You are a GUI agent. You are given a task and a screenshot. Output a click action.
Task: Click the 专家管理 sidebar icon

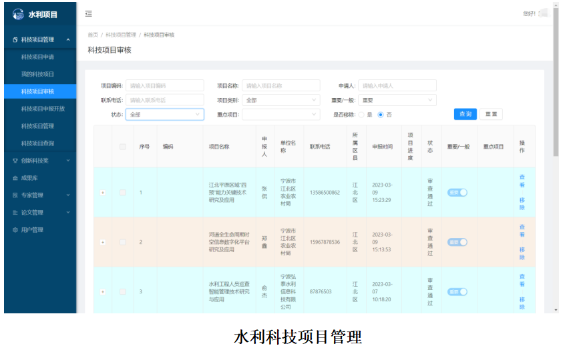click(15, 195)
